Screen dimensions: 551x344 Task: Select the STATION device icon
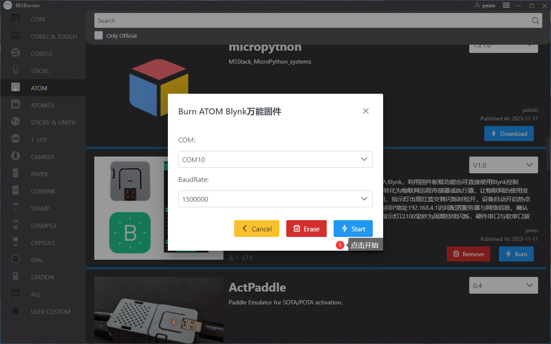click(x=15, y=277)
